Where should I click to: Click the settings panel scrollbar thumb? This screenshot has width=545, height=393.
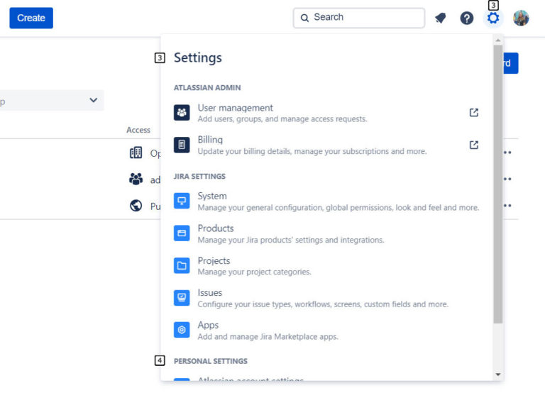coord(497,184)
